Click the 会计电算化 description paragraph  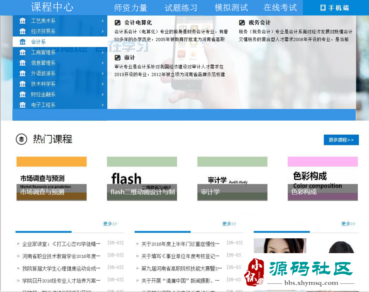click(171, 36)
